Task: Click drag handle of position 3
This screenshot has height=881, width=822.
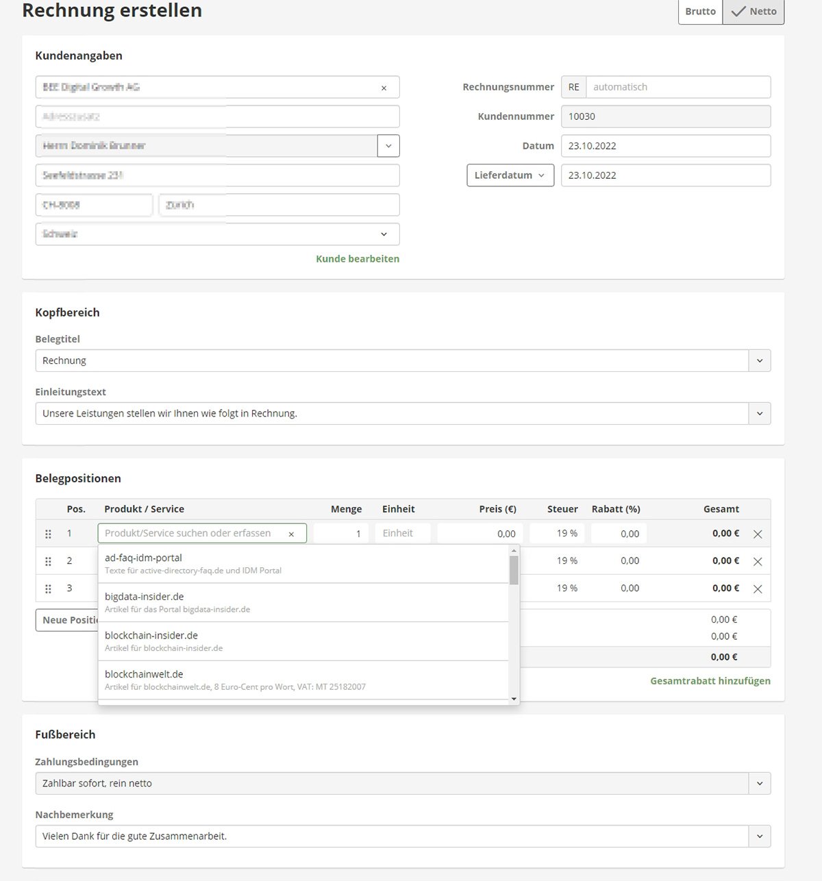Action: click(48, 589)
